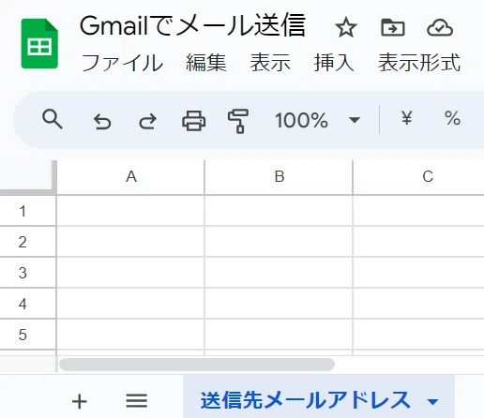Click the redo arrow

pyautogui.click(x=147, y=121)
